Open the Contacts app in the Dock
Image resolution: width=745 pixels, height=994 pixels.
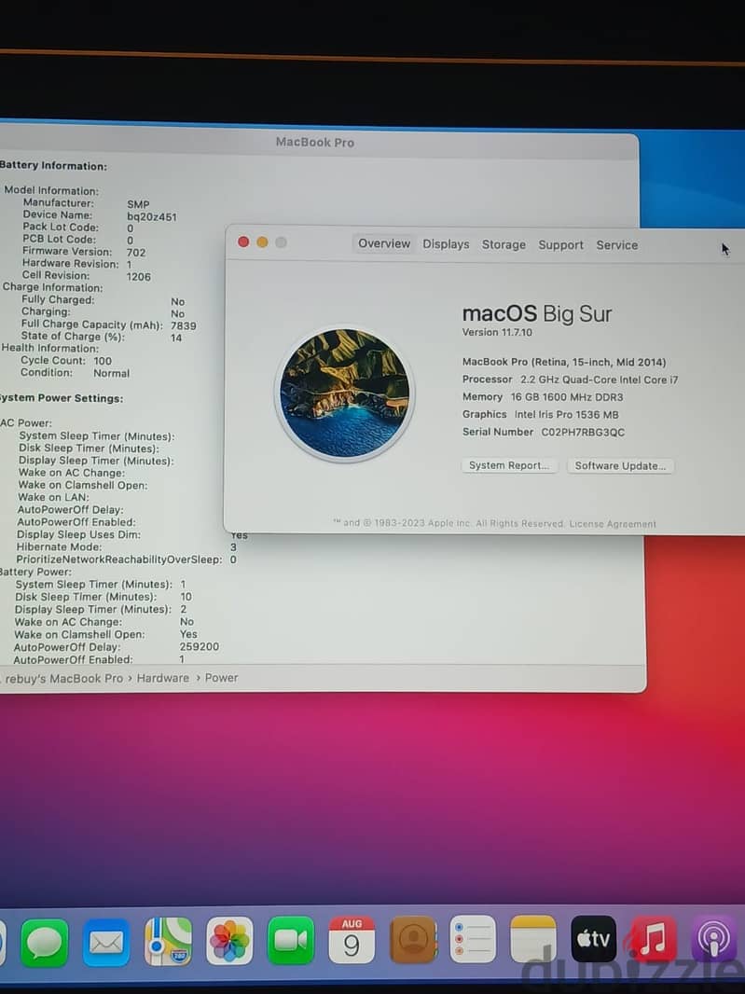click(x=413, y=940)
